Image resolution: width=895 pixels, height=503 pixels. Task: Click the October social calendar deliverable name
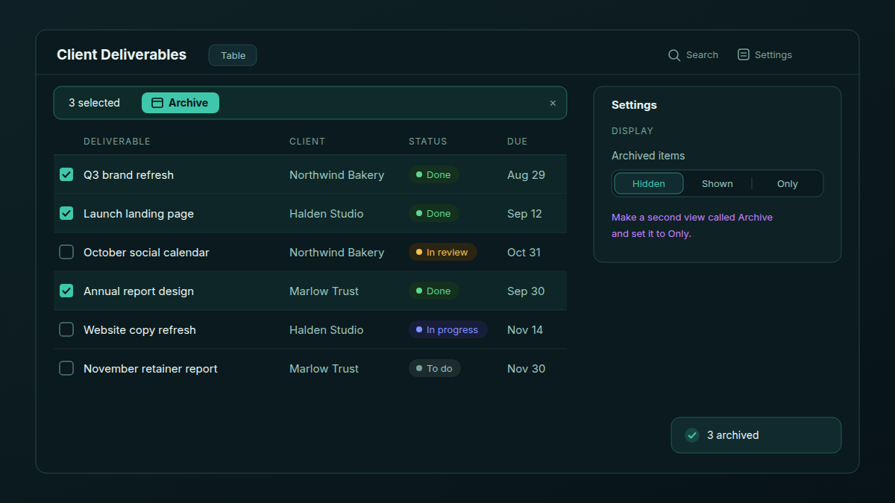coord(146,252)
